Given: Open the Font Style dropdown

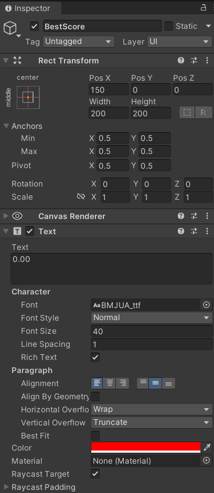Looking at the screenshot, I should [x=152, y=317].
